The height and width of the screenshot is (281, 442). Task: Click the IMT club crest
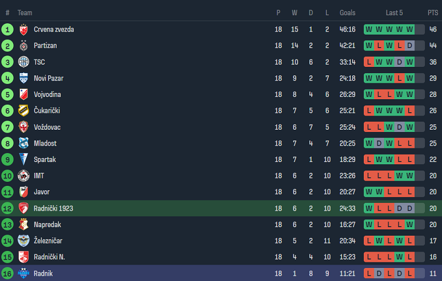click(23, 176)
